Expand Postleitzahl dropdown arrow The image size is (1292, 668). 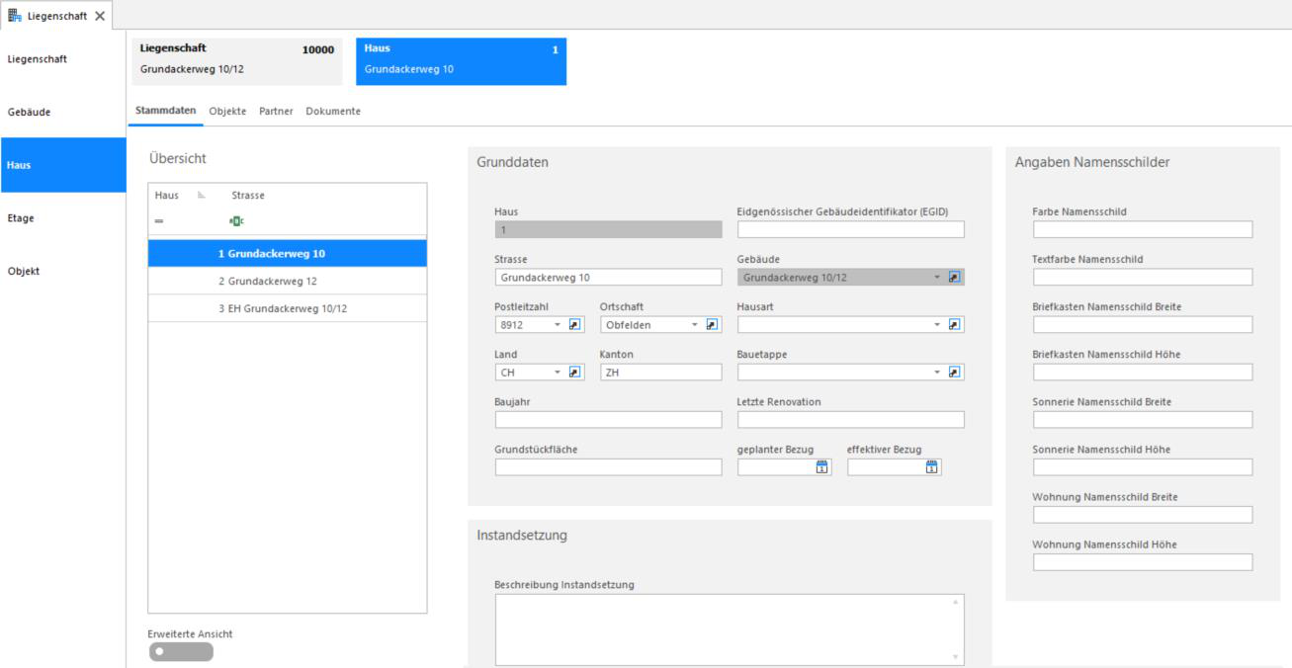[x=557, y=324]
